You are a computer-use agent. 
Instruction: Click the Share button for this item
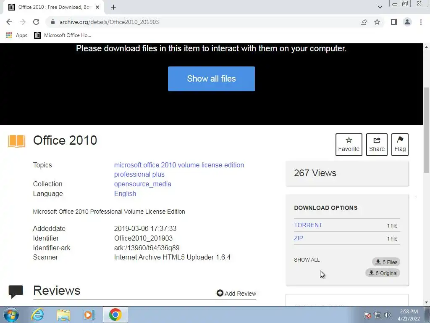tap(377, 145)
